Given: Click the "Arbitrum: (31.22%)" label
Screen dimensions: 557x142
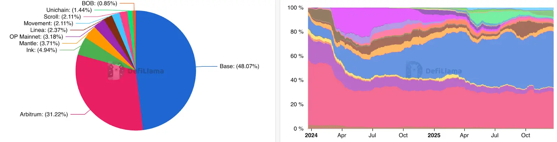Looking at the screenshot, I should (44, 114).
